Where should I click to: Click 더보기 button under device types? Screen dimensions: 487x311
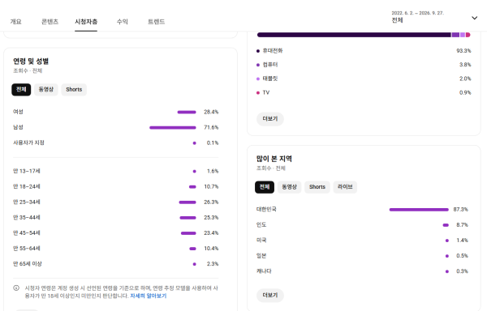(270, 119)
